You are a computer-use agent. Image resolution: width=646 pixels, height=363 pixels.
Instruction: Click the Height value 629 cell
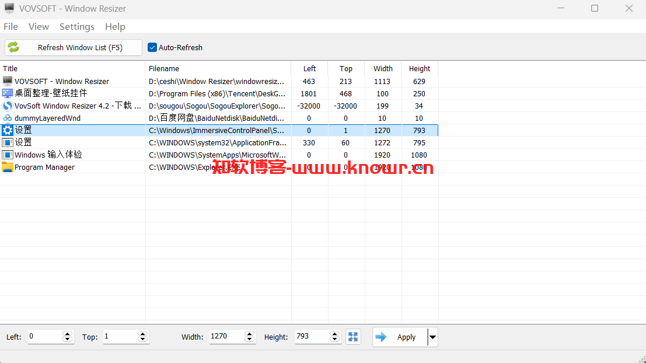click(419, 81)
